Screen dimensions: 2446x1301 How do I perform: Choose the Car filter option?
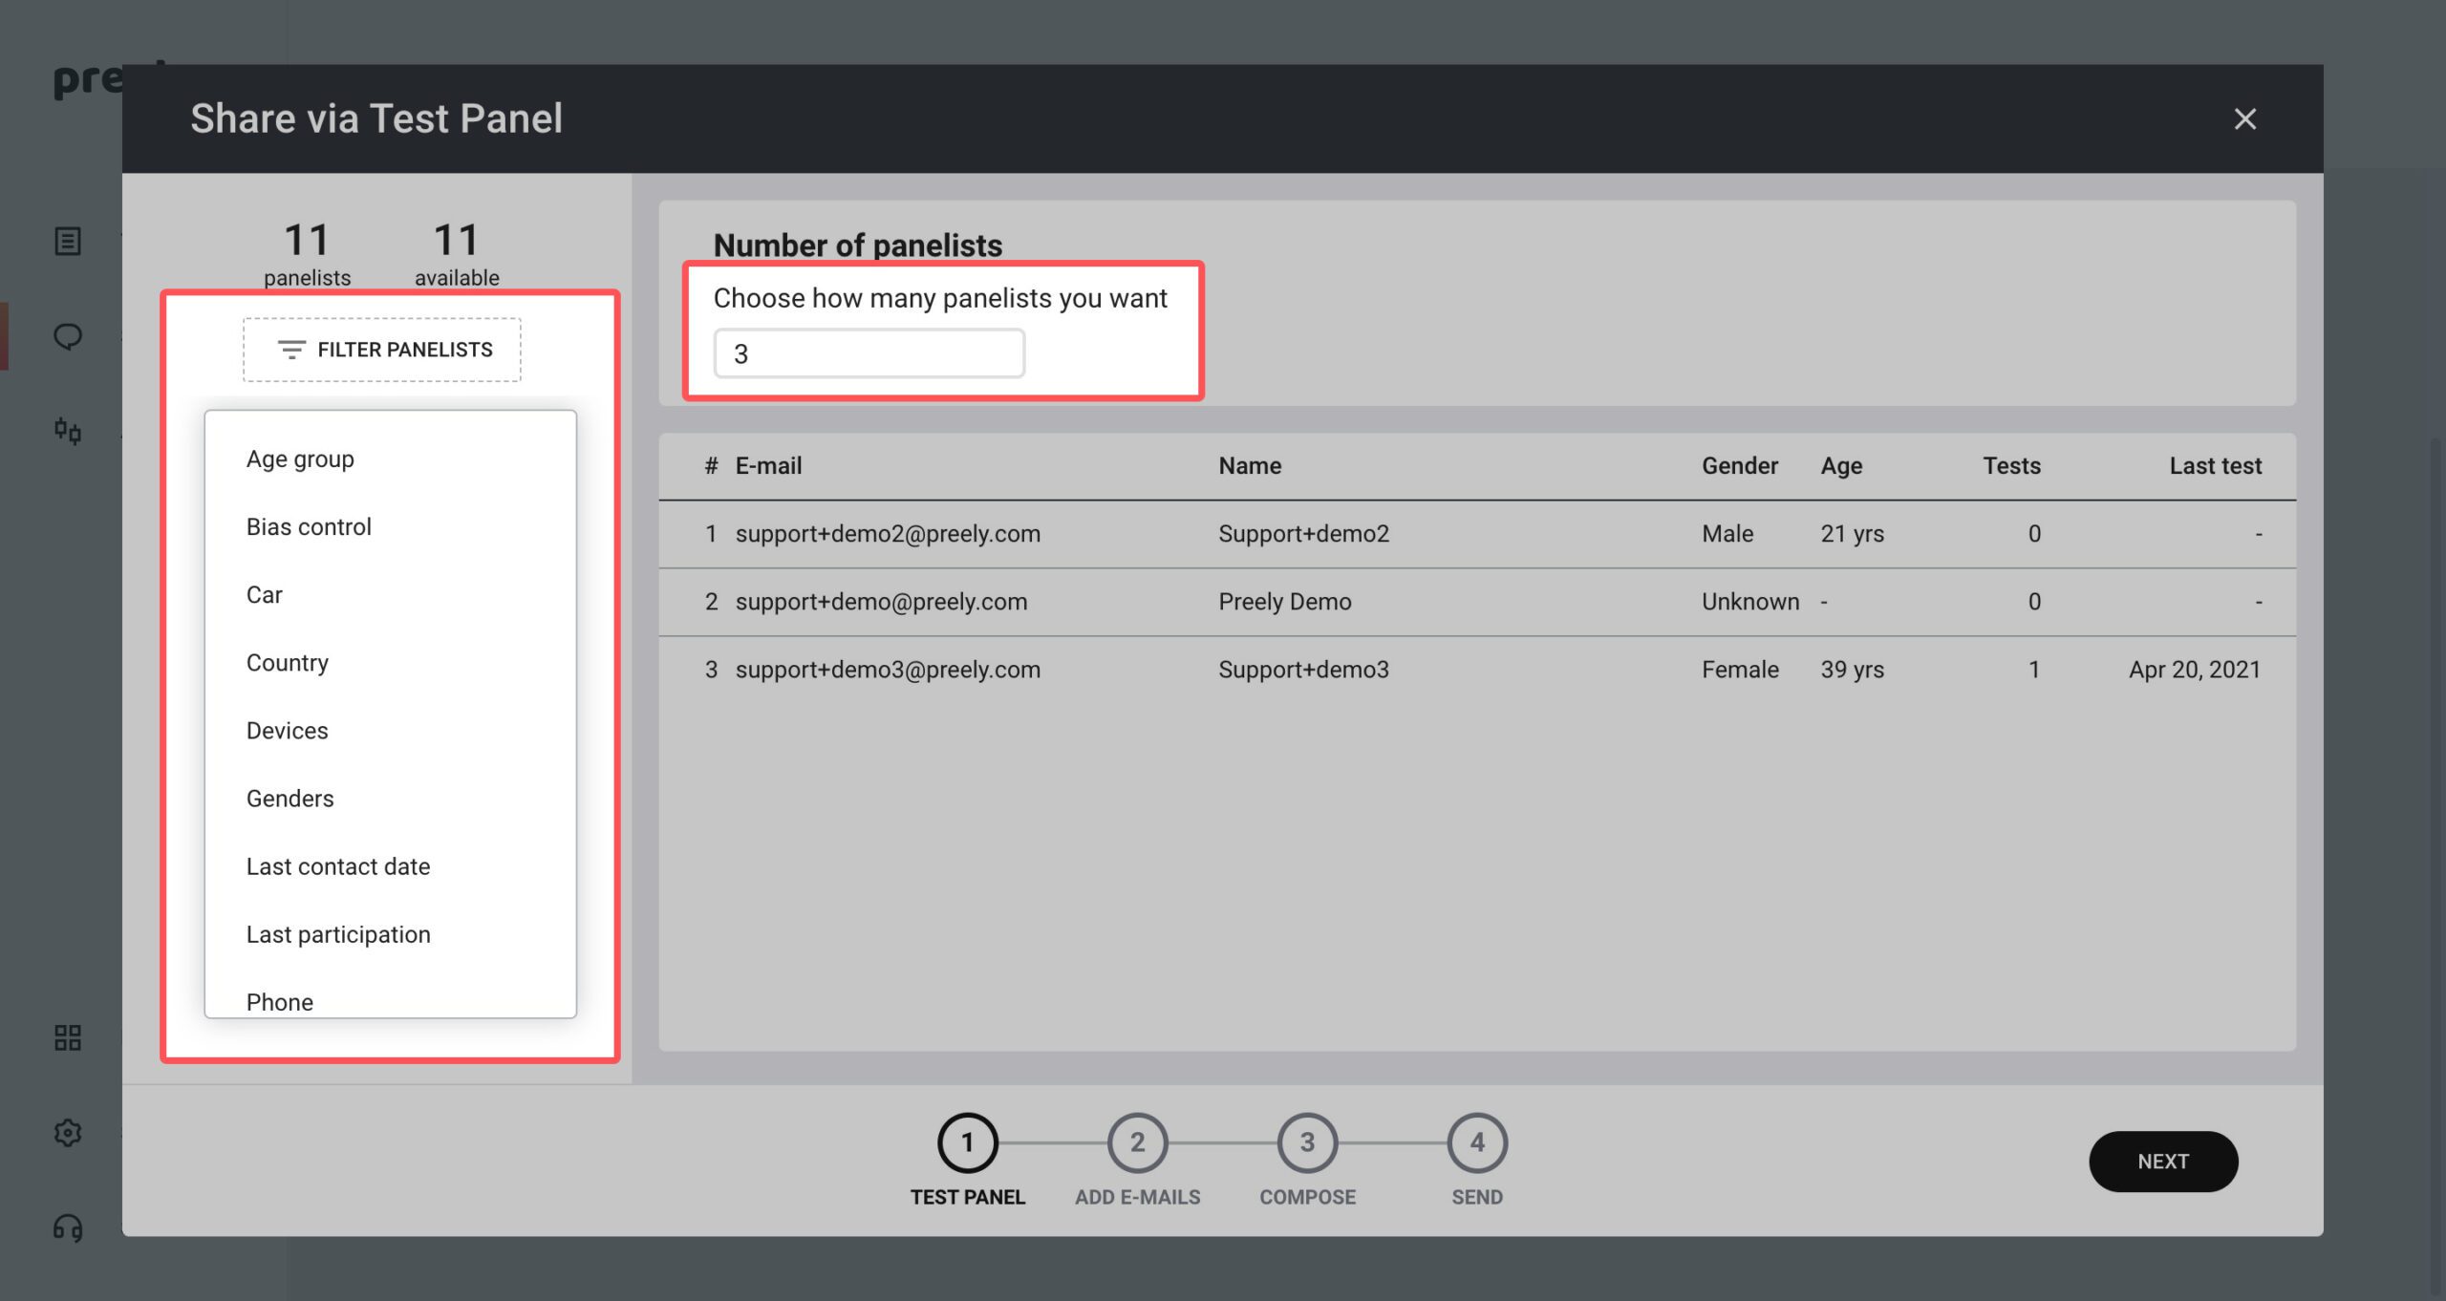[x=391, y=595]
